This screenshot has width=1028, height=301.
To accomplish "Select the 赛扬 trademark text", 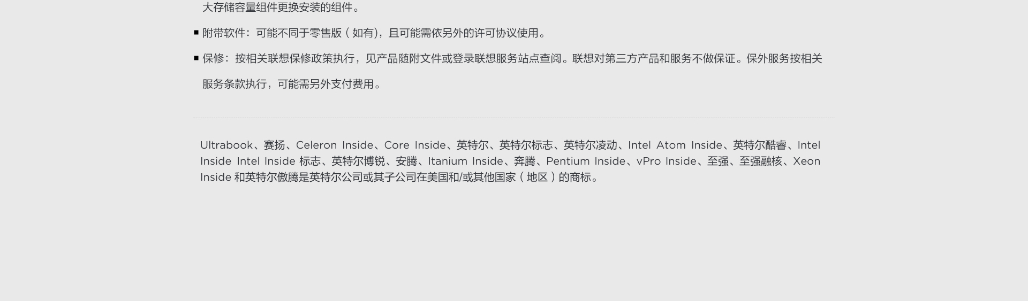I will (274, 145).
